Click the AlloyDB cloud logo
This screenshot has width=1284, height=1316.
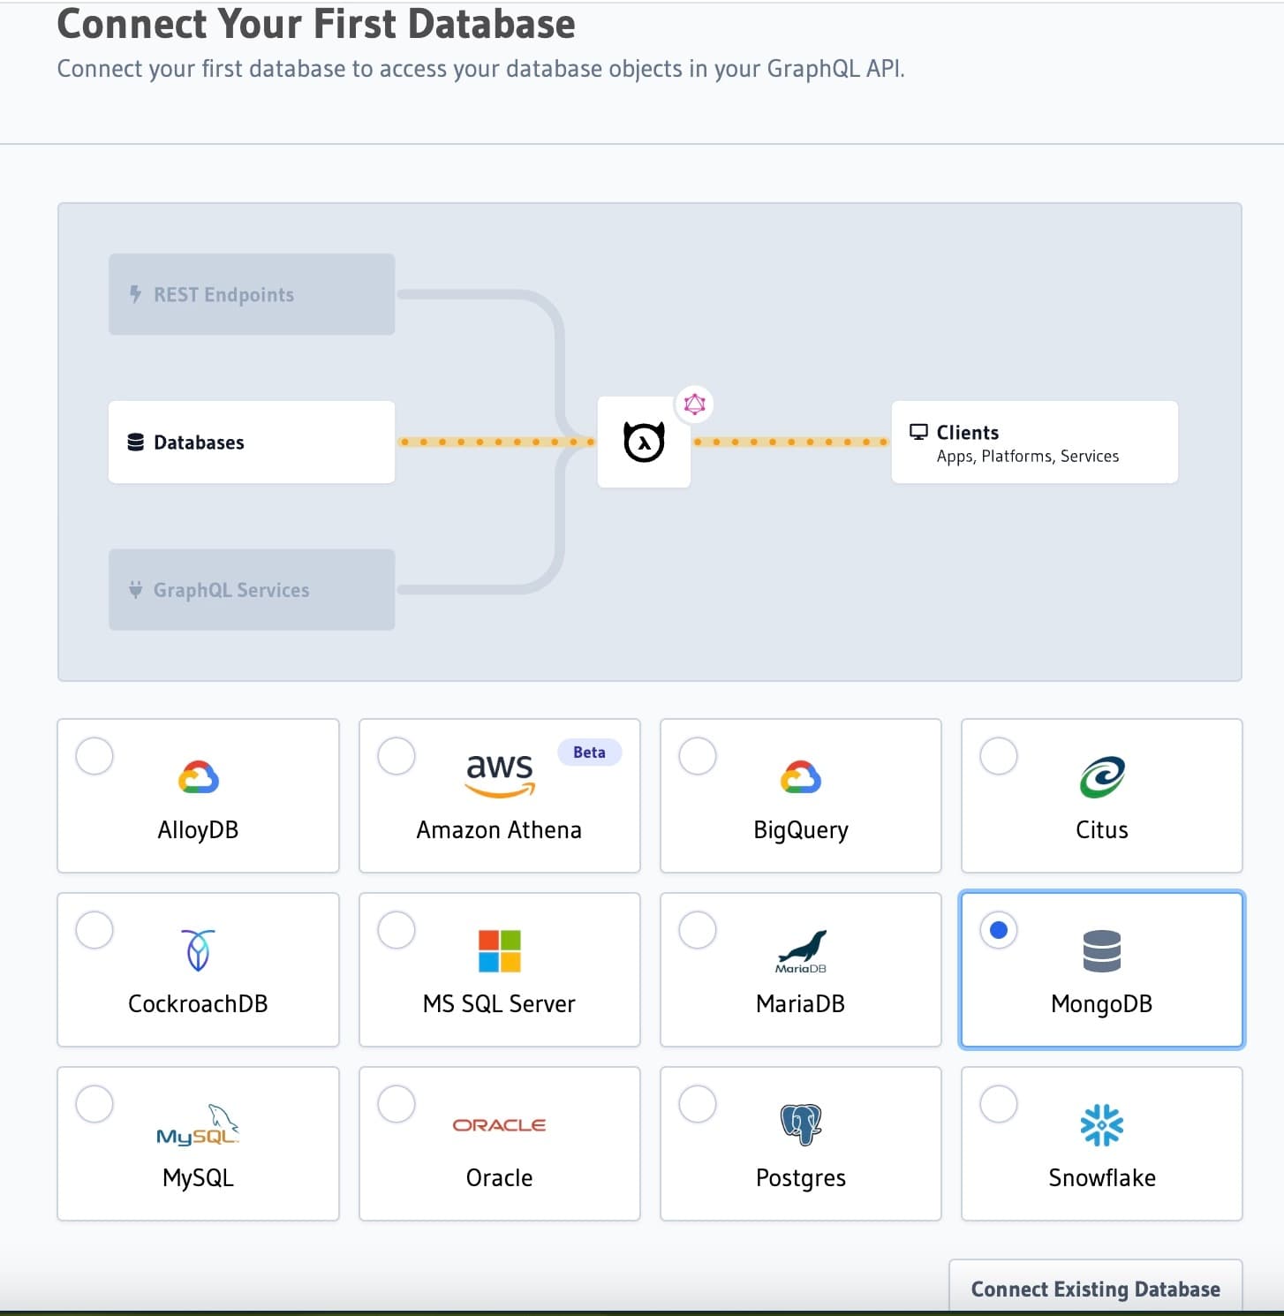pos(198,777)
